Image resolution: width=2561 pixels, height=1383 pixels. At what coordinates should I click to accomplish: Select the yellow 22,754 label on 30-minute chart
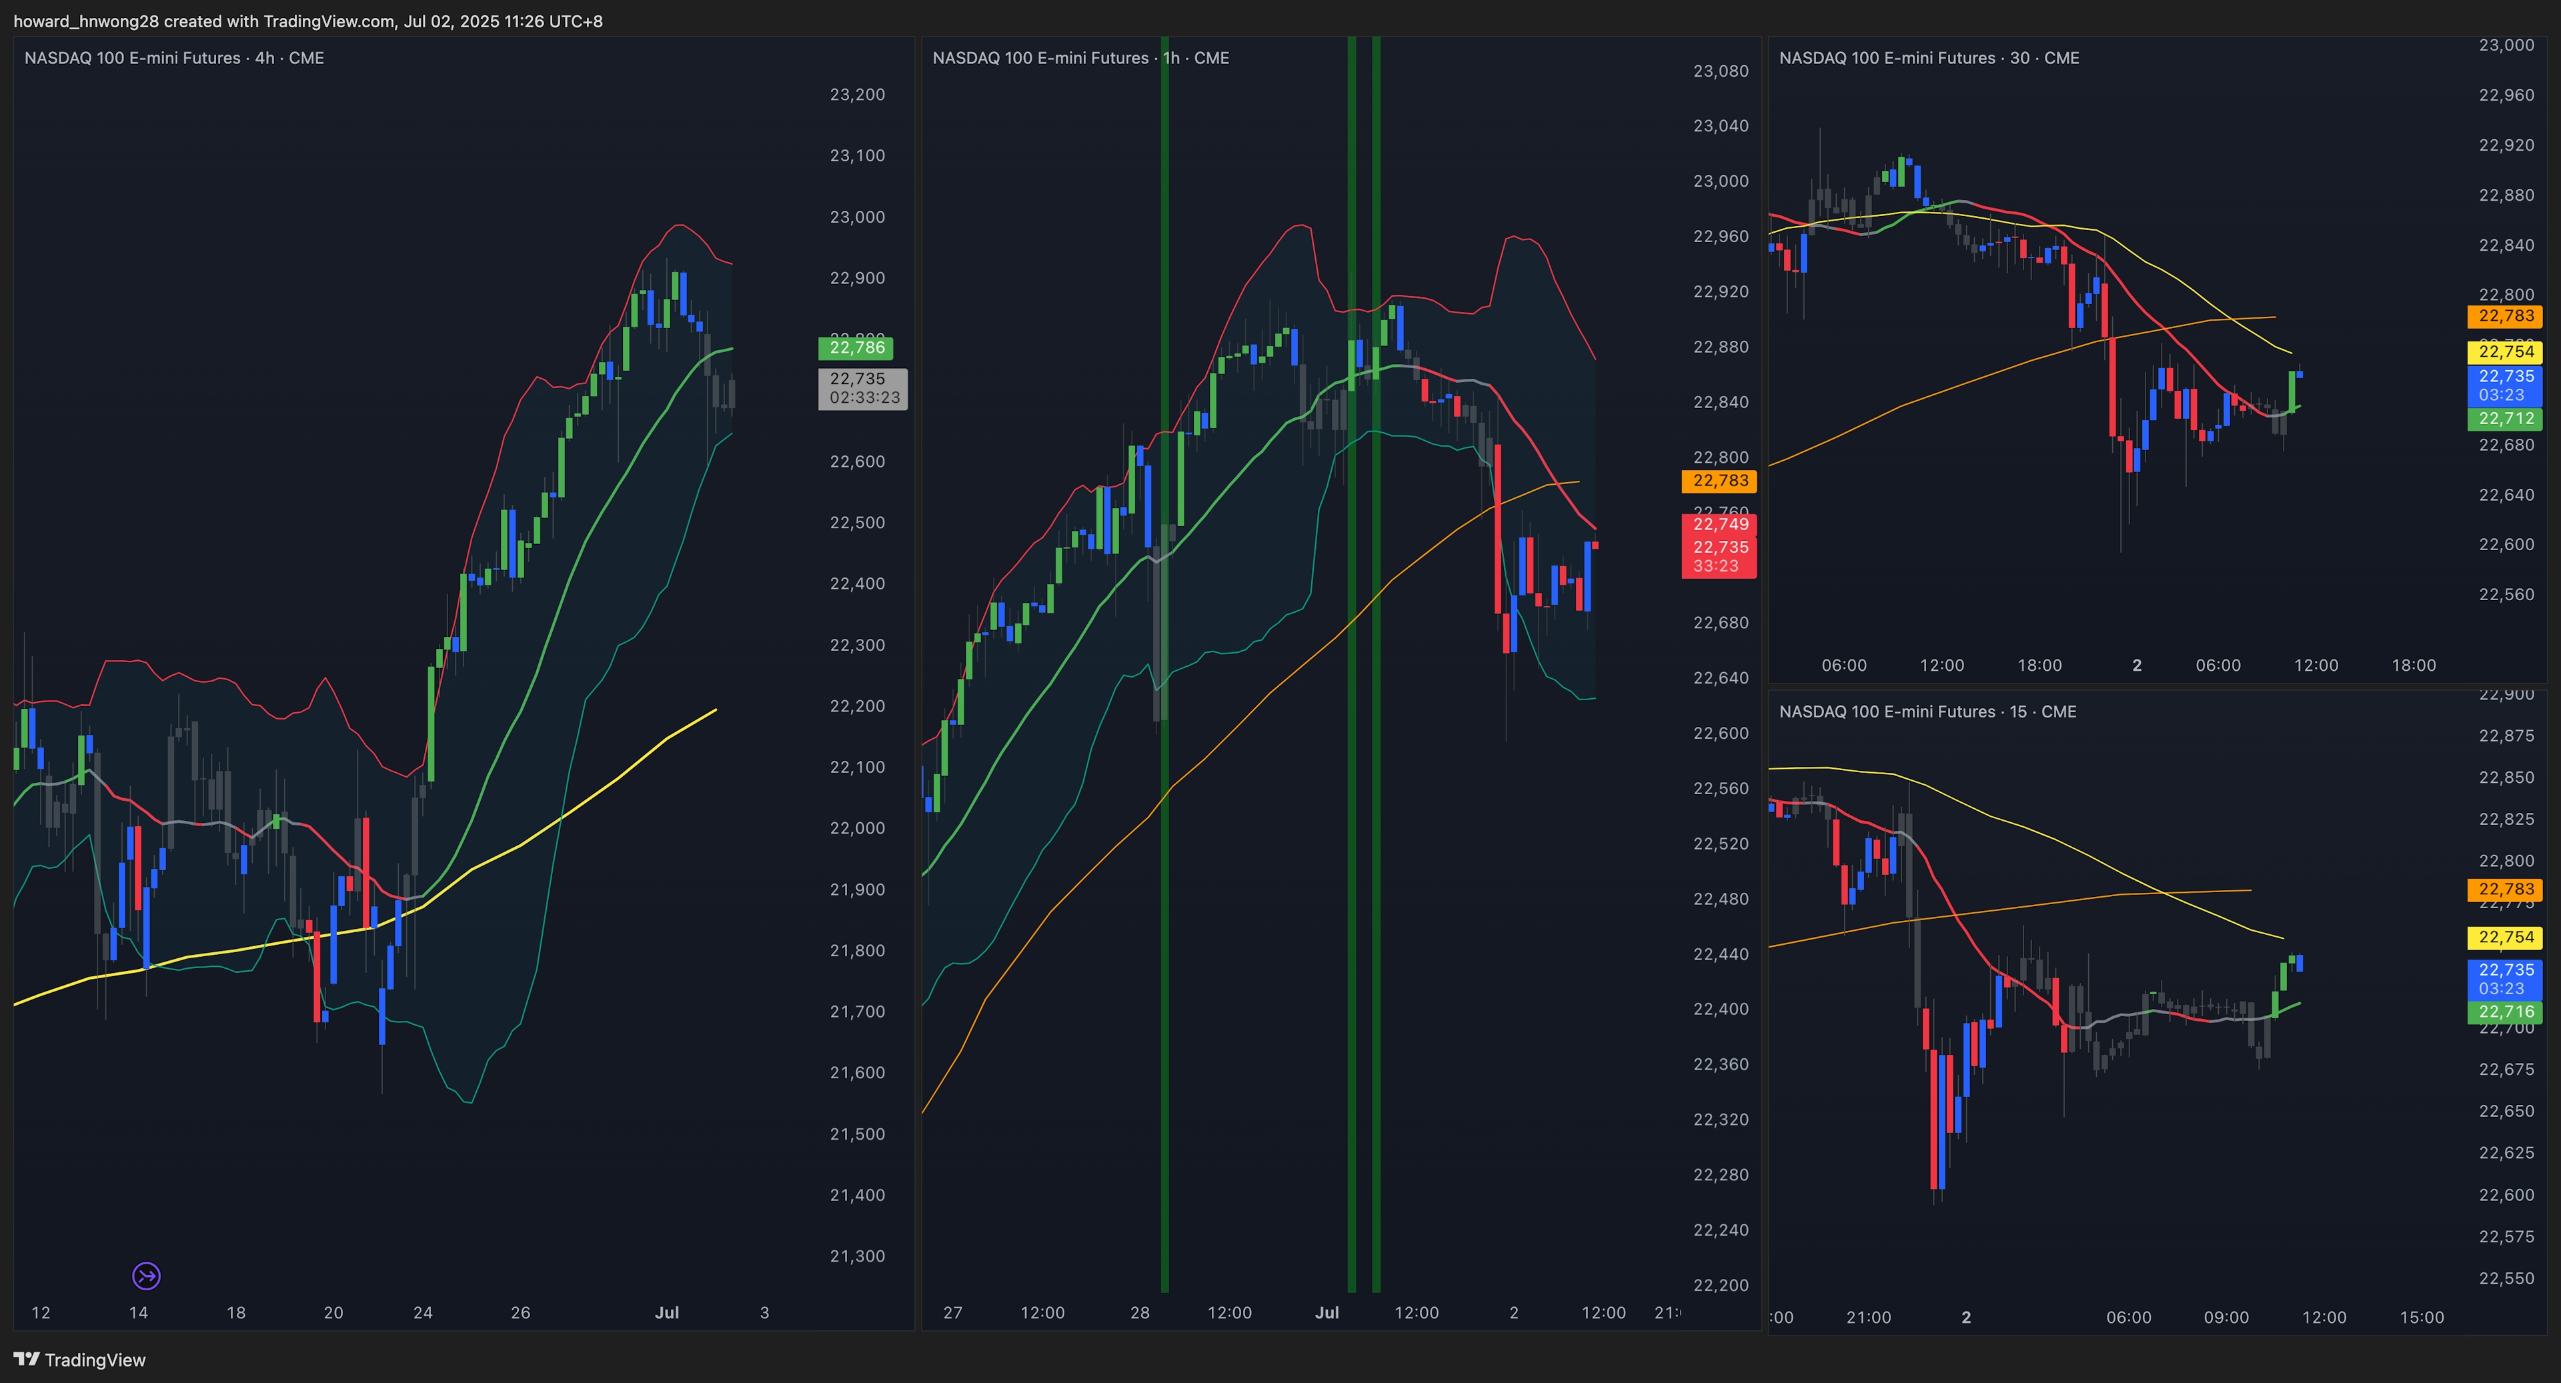pos(2506,352)
